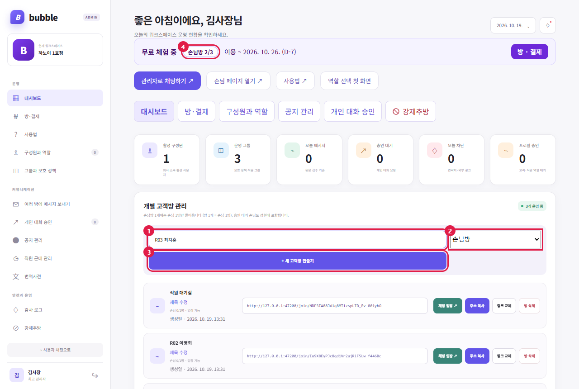Open the 손님방 room type dropdown
579x389 pixels.
coord(496,239)
